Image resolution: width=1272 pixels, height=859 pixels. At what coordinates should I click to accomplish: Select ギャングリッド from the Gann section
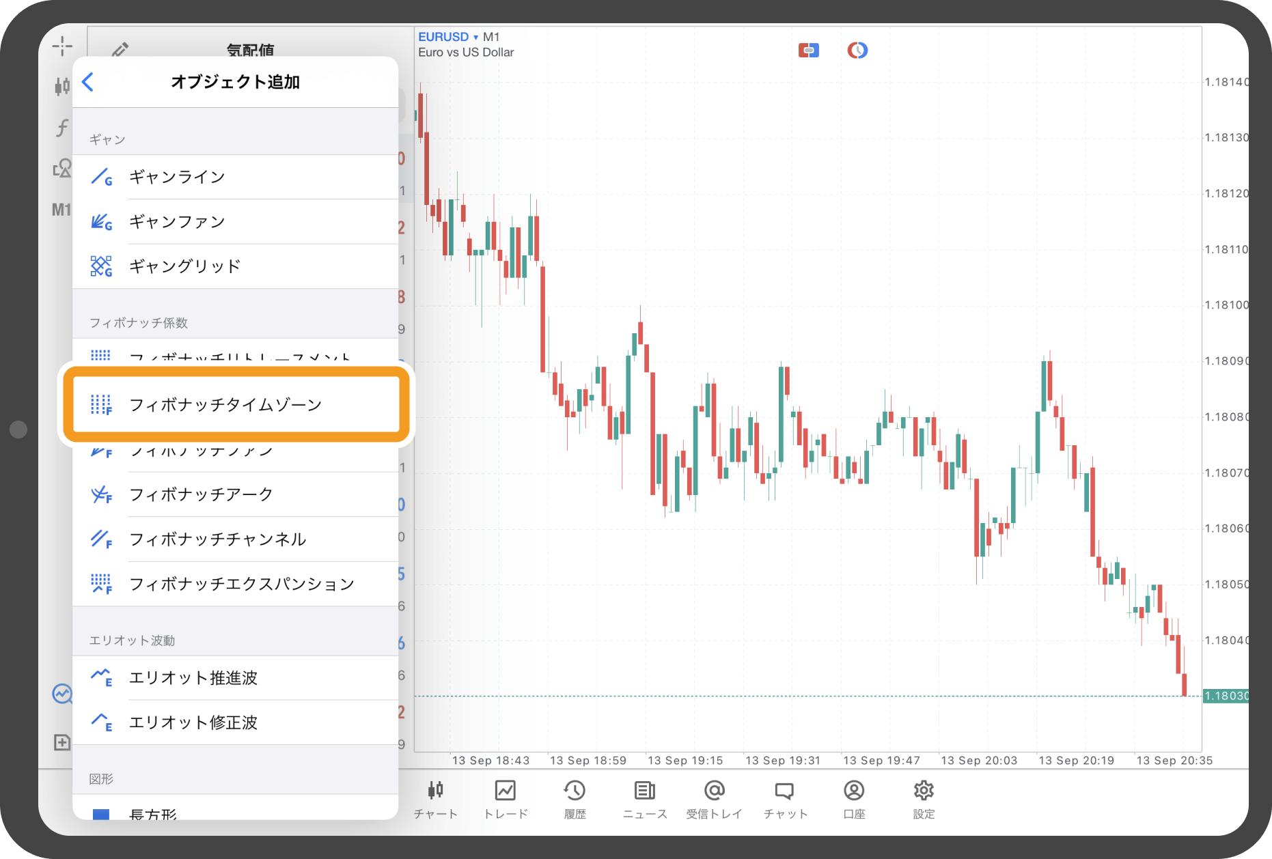tap(182, 266)
